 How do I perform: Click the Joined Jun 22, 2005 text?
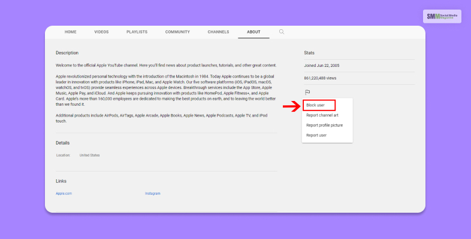point(322,66)
